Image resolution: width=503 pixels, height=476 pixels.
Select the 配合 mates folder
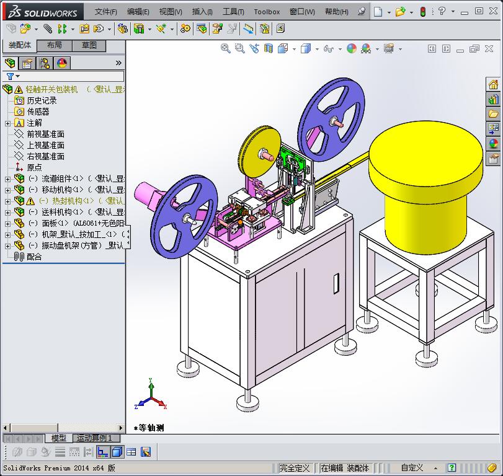(34, 257)
